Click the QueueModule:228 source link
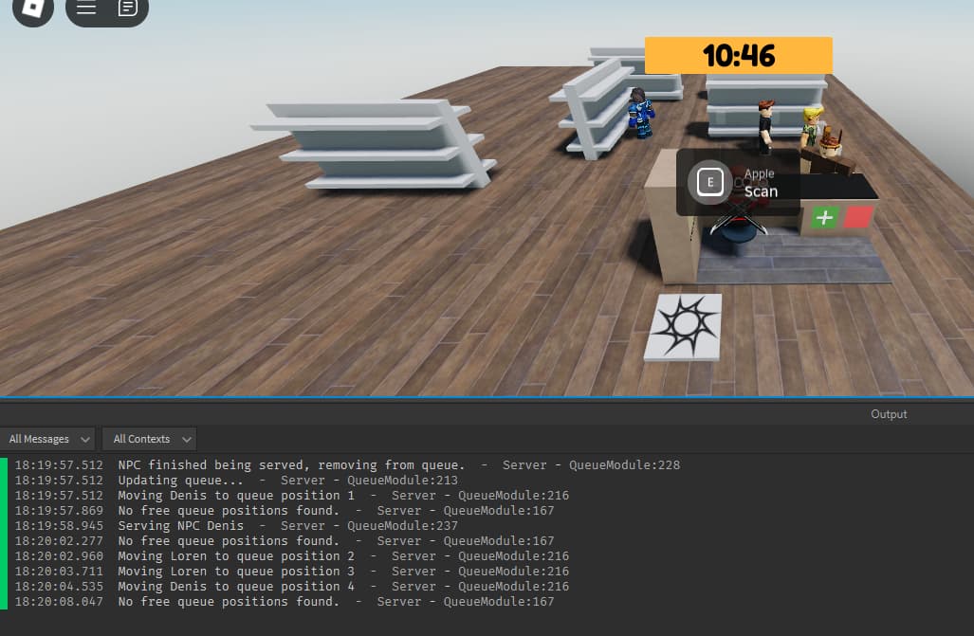The width and height of the screenshot is (974, 636). 625,464
